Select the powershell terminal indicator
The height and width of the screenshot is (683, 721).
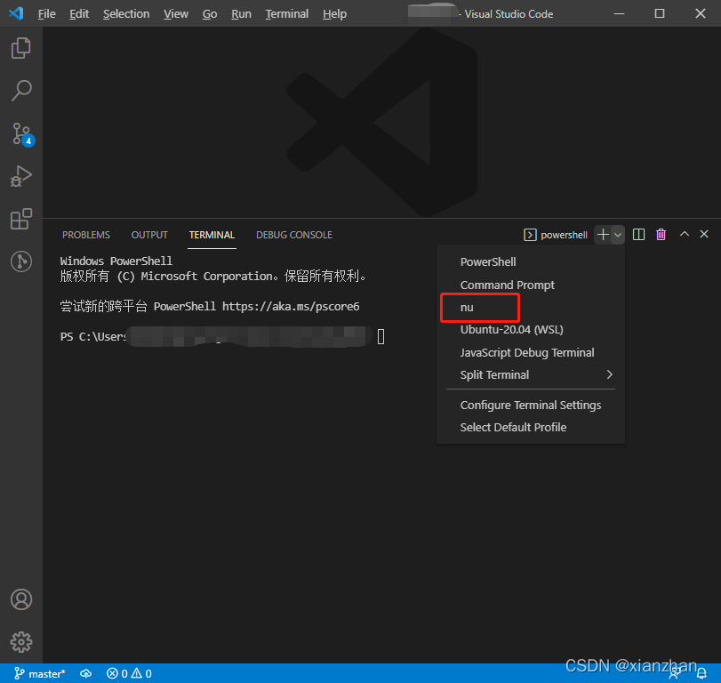(556, 235)
